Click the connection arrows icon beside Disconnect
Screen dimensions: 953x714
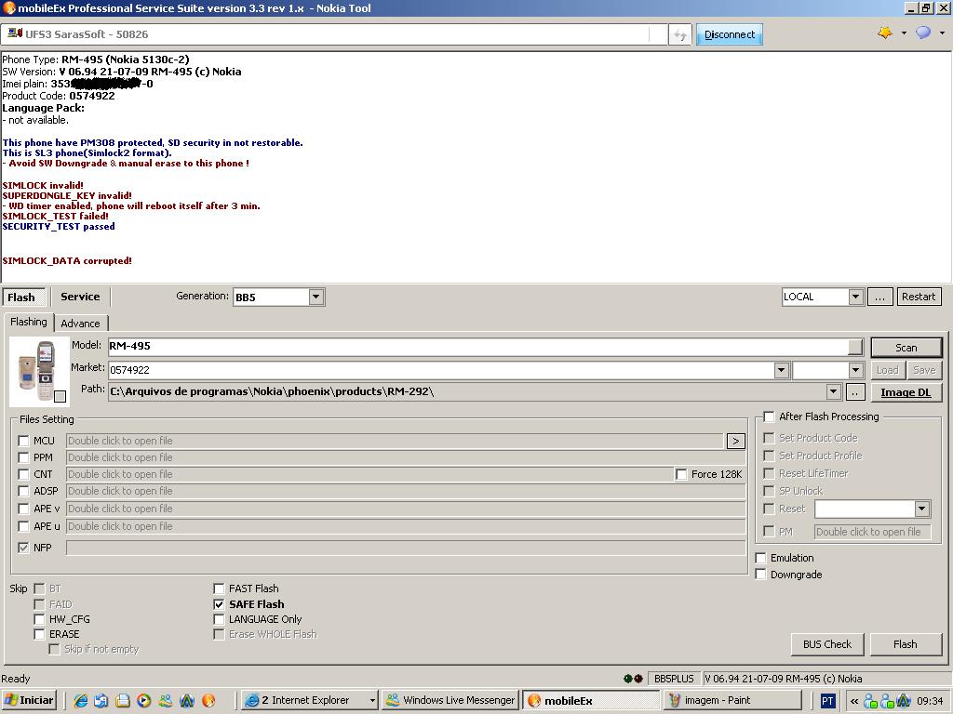click(680, 35)
